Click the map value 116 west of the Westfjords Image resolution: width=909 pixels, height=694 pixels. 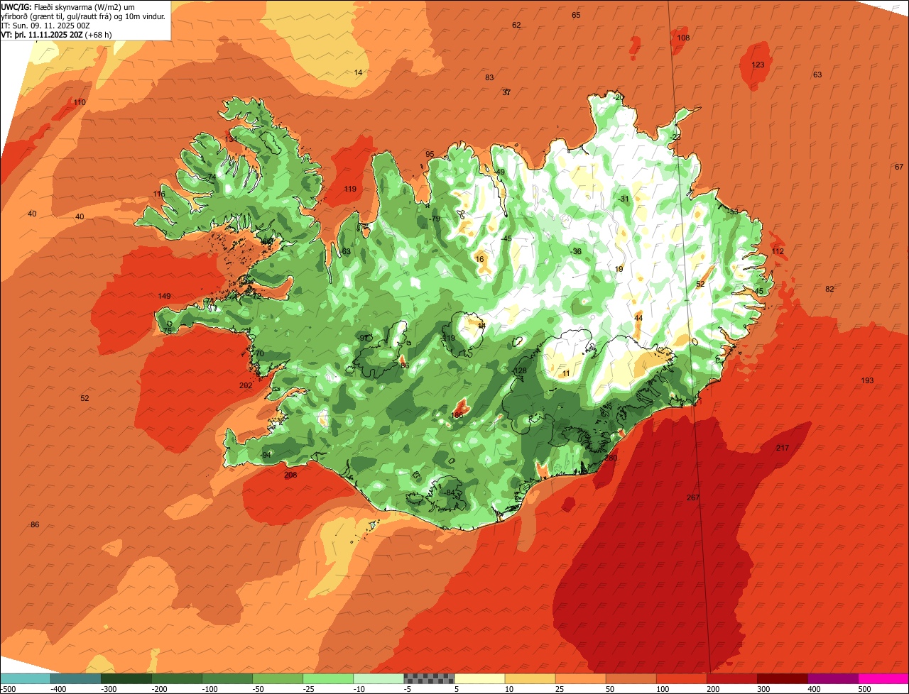pos(159,194)
